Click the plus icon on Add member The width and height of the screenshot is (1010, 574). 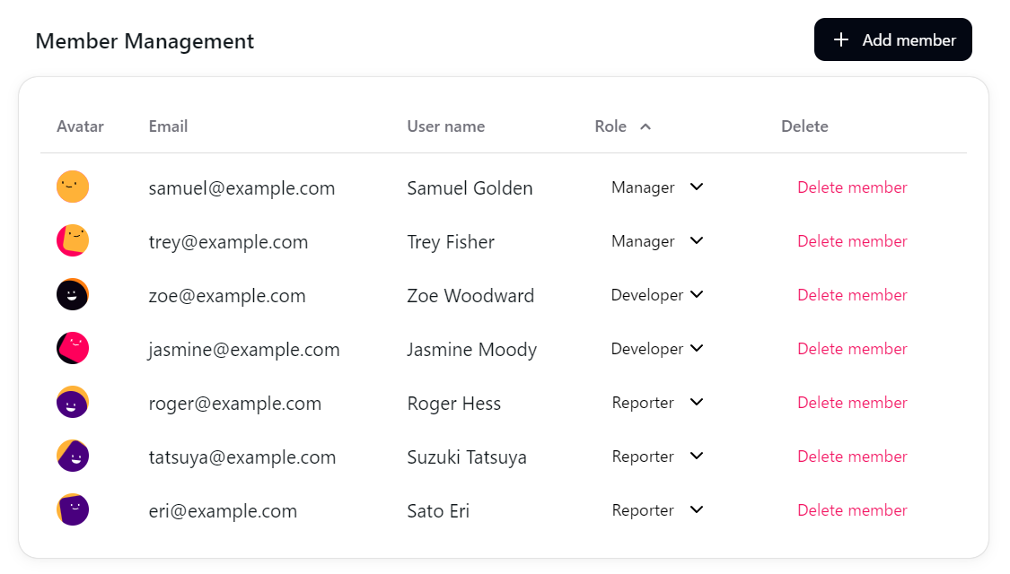point(841,39)
